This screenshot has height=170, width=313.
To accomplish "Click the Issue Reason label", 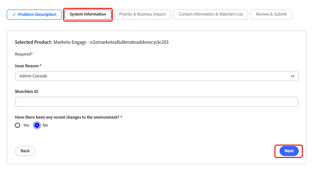I will coord(28,66).
